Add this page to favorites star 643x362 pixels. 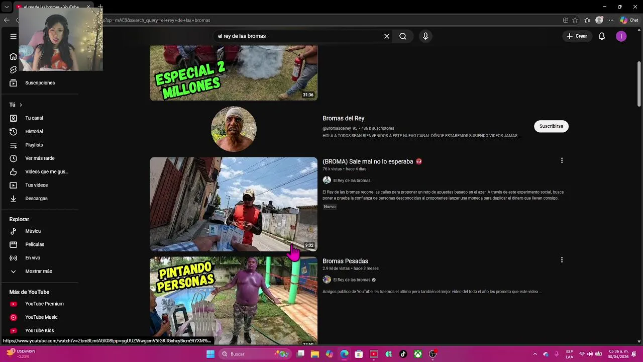(x=575, y=20)
